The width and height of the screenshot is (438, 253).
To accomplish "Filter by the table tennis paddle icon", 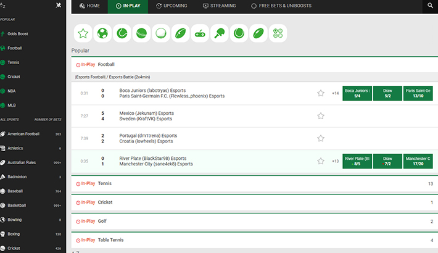I will pyautogui.click(x=219, y=33).
